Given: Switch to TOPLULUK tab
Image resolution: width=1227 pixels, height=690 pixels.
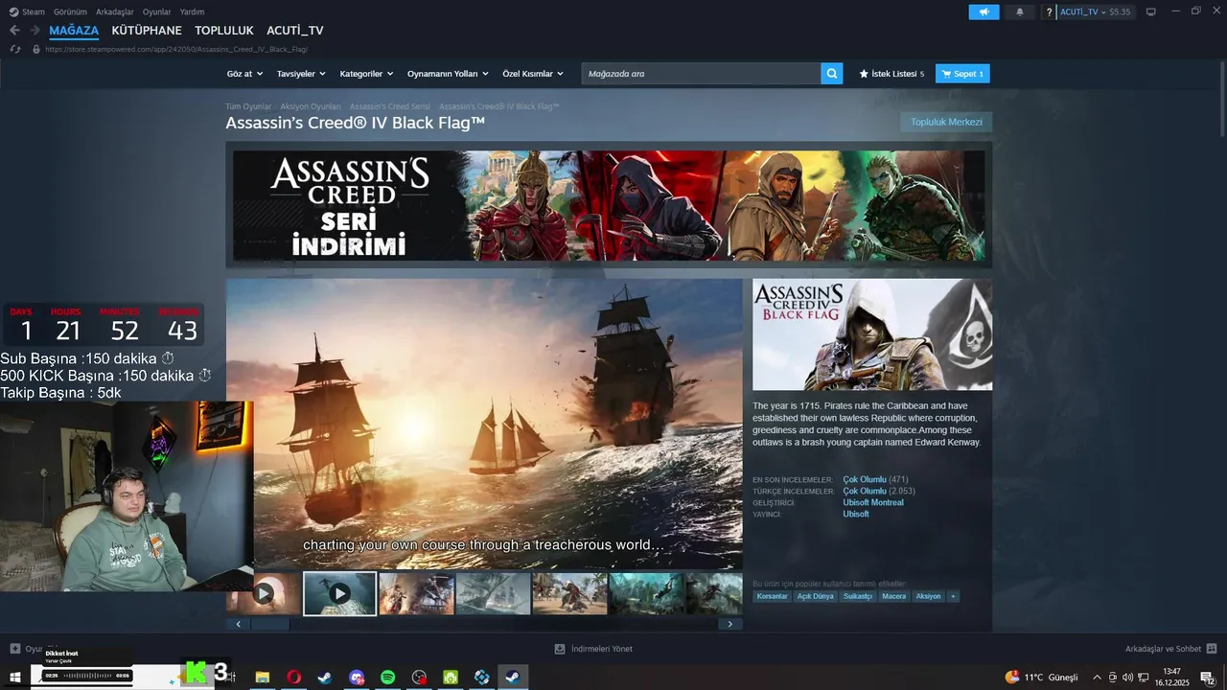Looking at the screenshot, I should coord(224,31).
